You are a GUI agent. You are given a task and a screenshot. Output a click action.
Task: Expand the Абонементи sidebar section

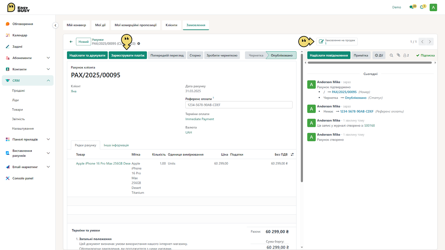[x=48, y=58]
